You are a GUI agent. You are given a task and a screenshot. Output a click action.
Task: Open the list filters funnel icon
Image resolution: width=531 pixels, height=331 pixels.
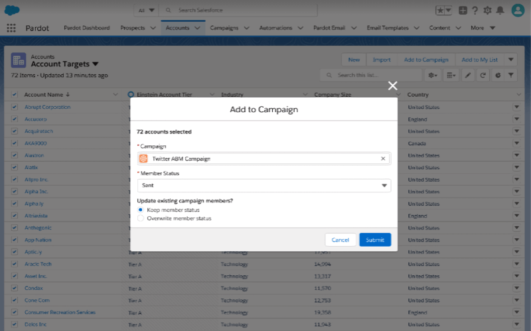[x=511, y=75]
